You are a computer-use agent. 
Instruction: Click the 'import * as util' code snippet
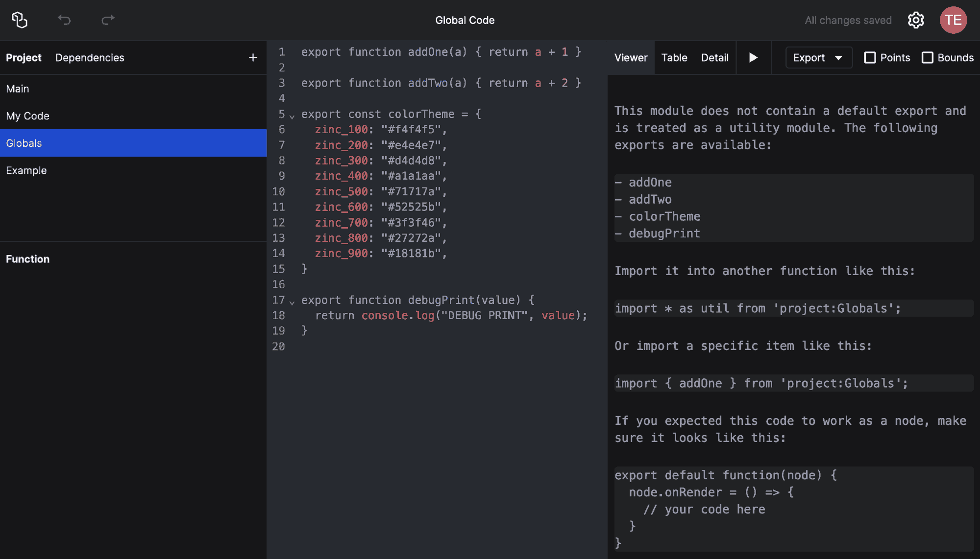pyautogui.click(x=794, y=308)
